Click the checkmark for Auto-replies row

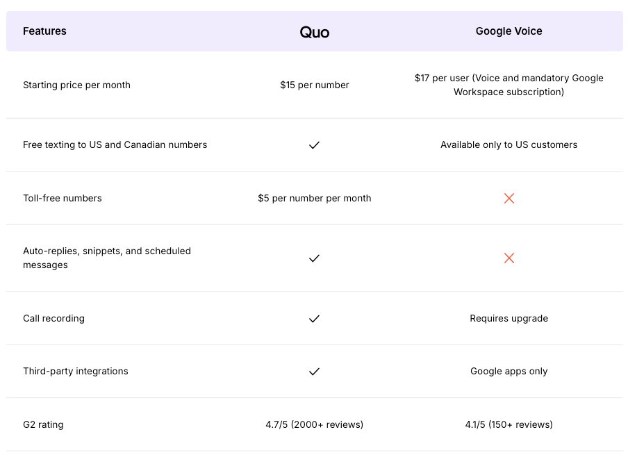click(314, 258)
